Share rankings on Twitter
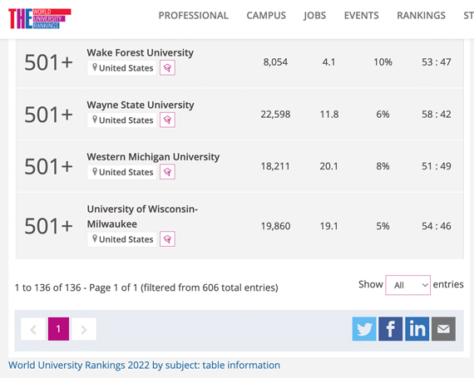The image size is (474, 378). click(364, 329)
